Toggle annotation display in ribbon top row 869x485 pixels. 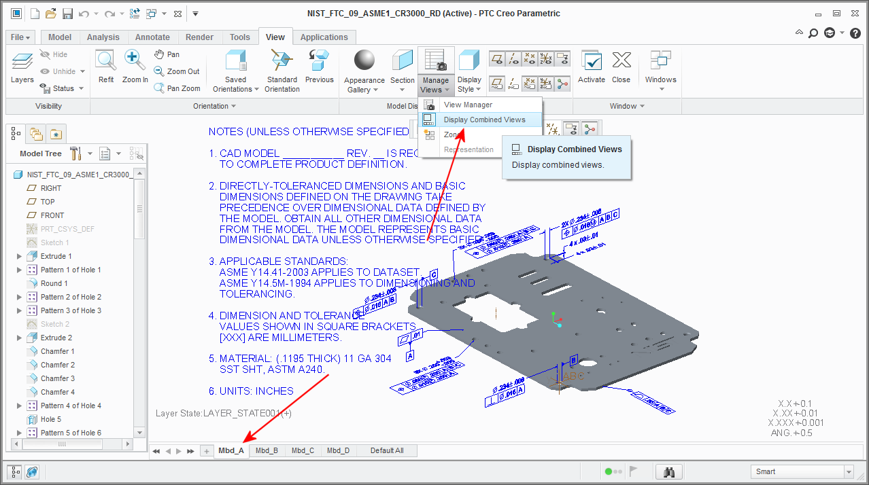click(x=562, y=59)
